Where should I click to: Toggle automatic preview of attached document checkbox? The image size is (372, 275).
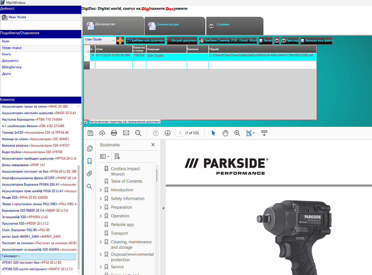[x=86, y=122]
